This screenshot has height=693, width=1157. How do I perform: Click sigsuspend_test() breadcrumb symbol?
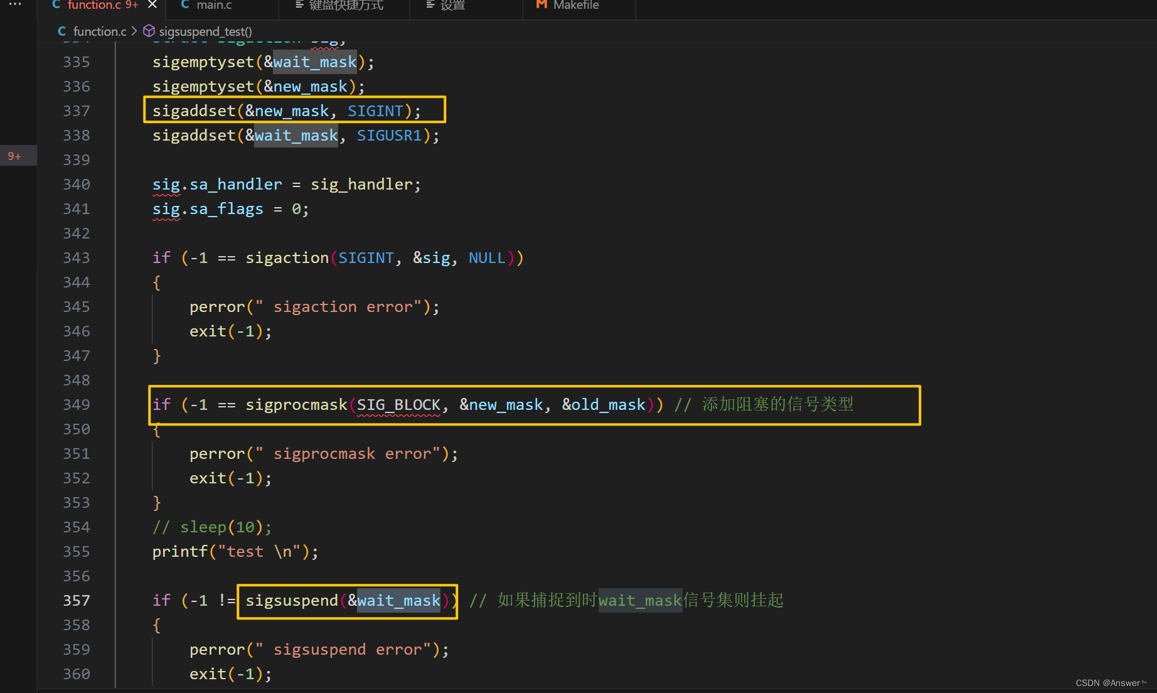pyautogui.click(x=205, y=31)
